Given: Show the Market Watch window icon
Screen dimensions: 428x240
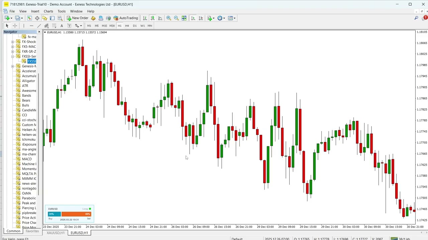Looking at the screenshot, I should tap(29, 18).
